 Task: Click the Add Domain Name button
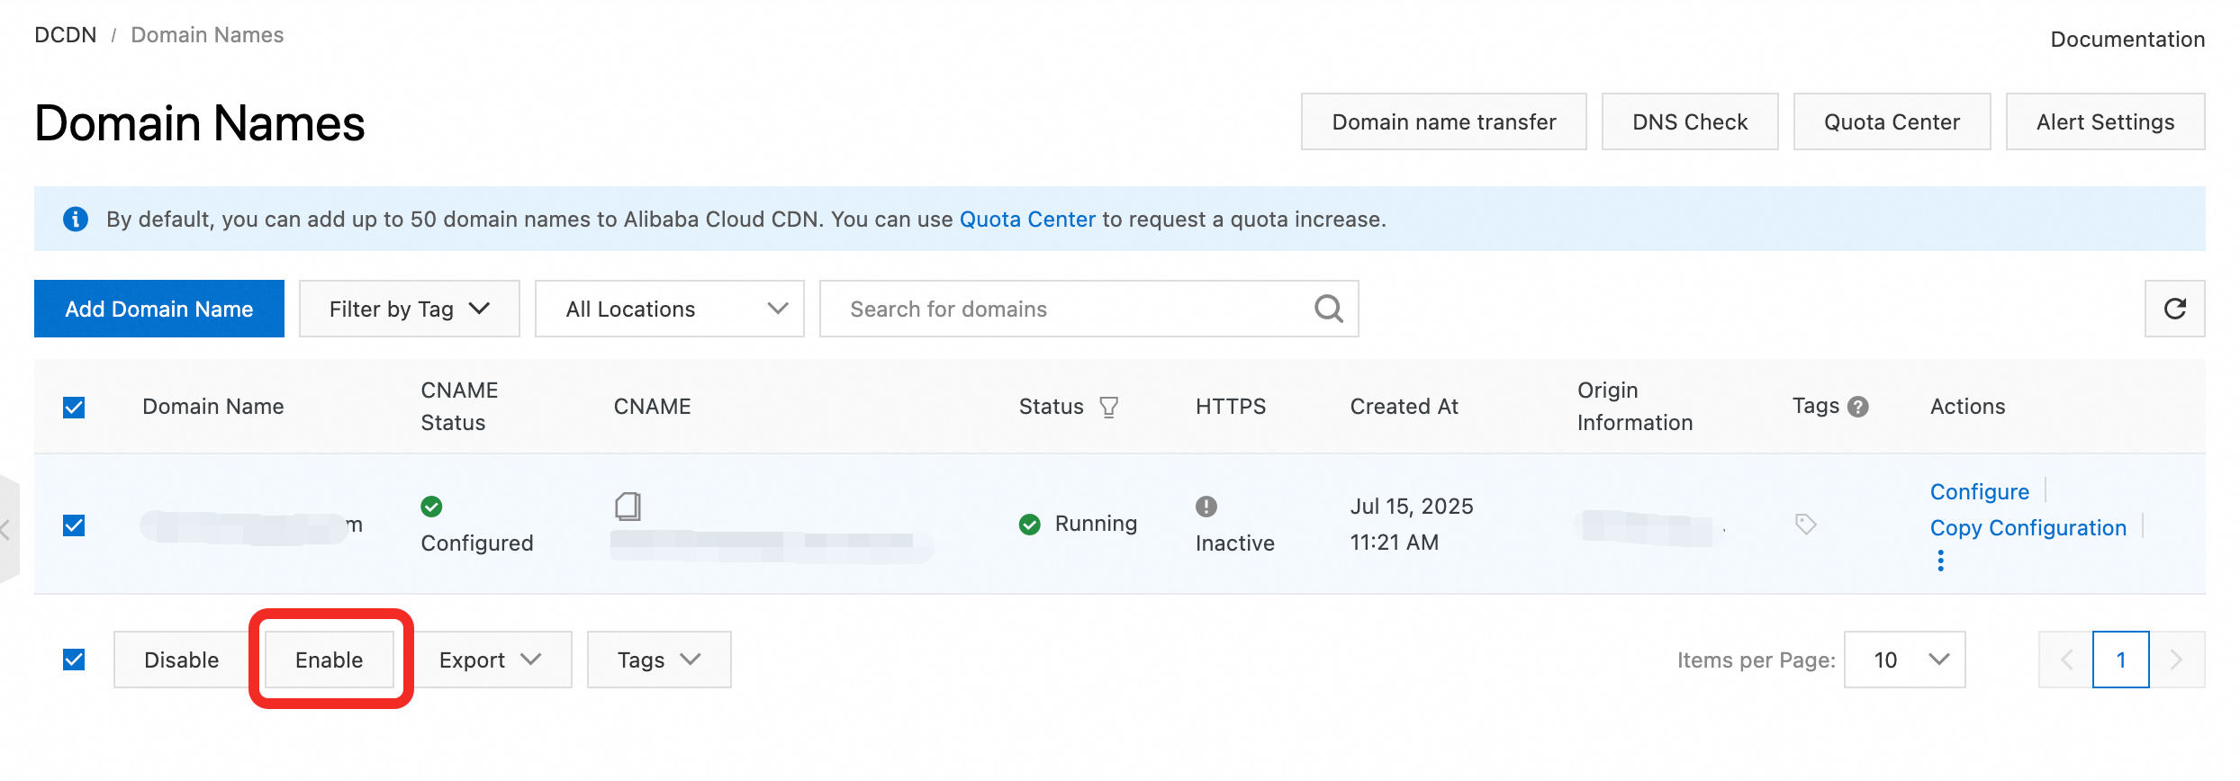tap(159, 309)
